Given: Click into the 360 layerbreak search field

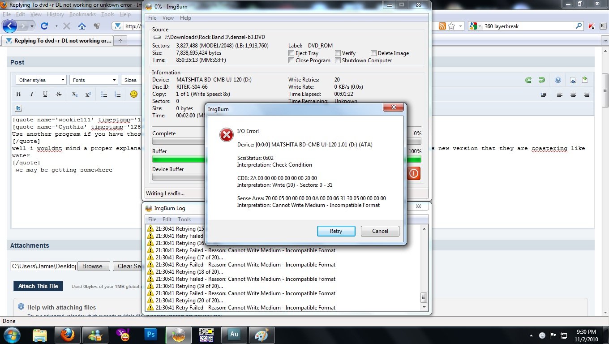Looking at the screenshot, I should pos(528,26).
